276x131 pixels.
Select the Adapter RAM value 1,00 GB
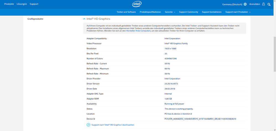168,99
